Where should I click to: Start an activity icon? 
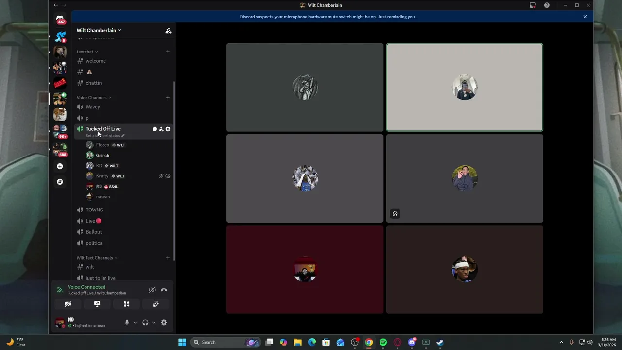pyautogui.click(x=126, y=304)
